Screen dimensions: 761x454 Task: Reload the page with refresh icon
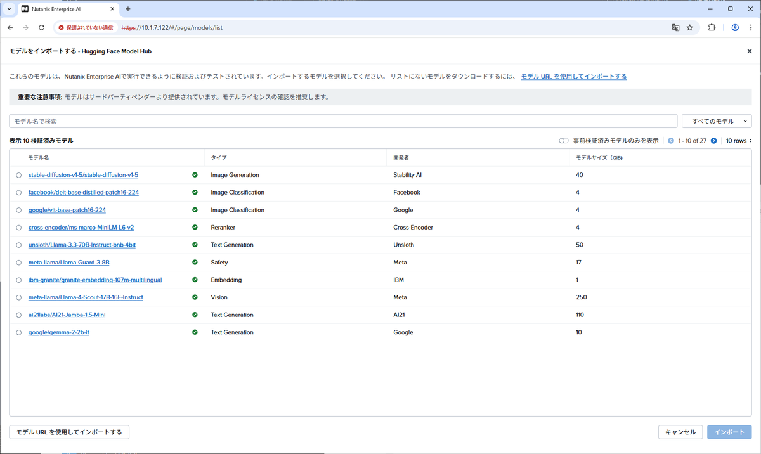[42, 28]
